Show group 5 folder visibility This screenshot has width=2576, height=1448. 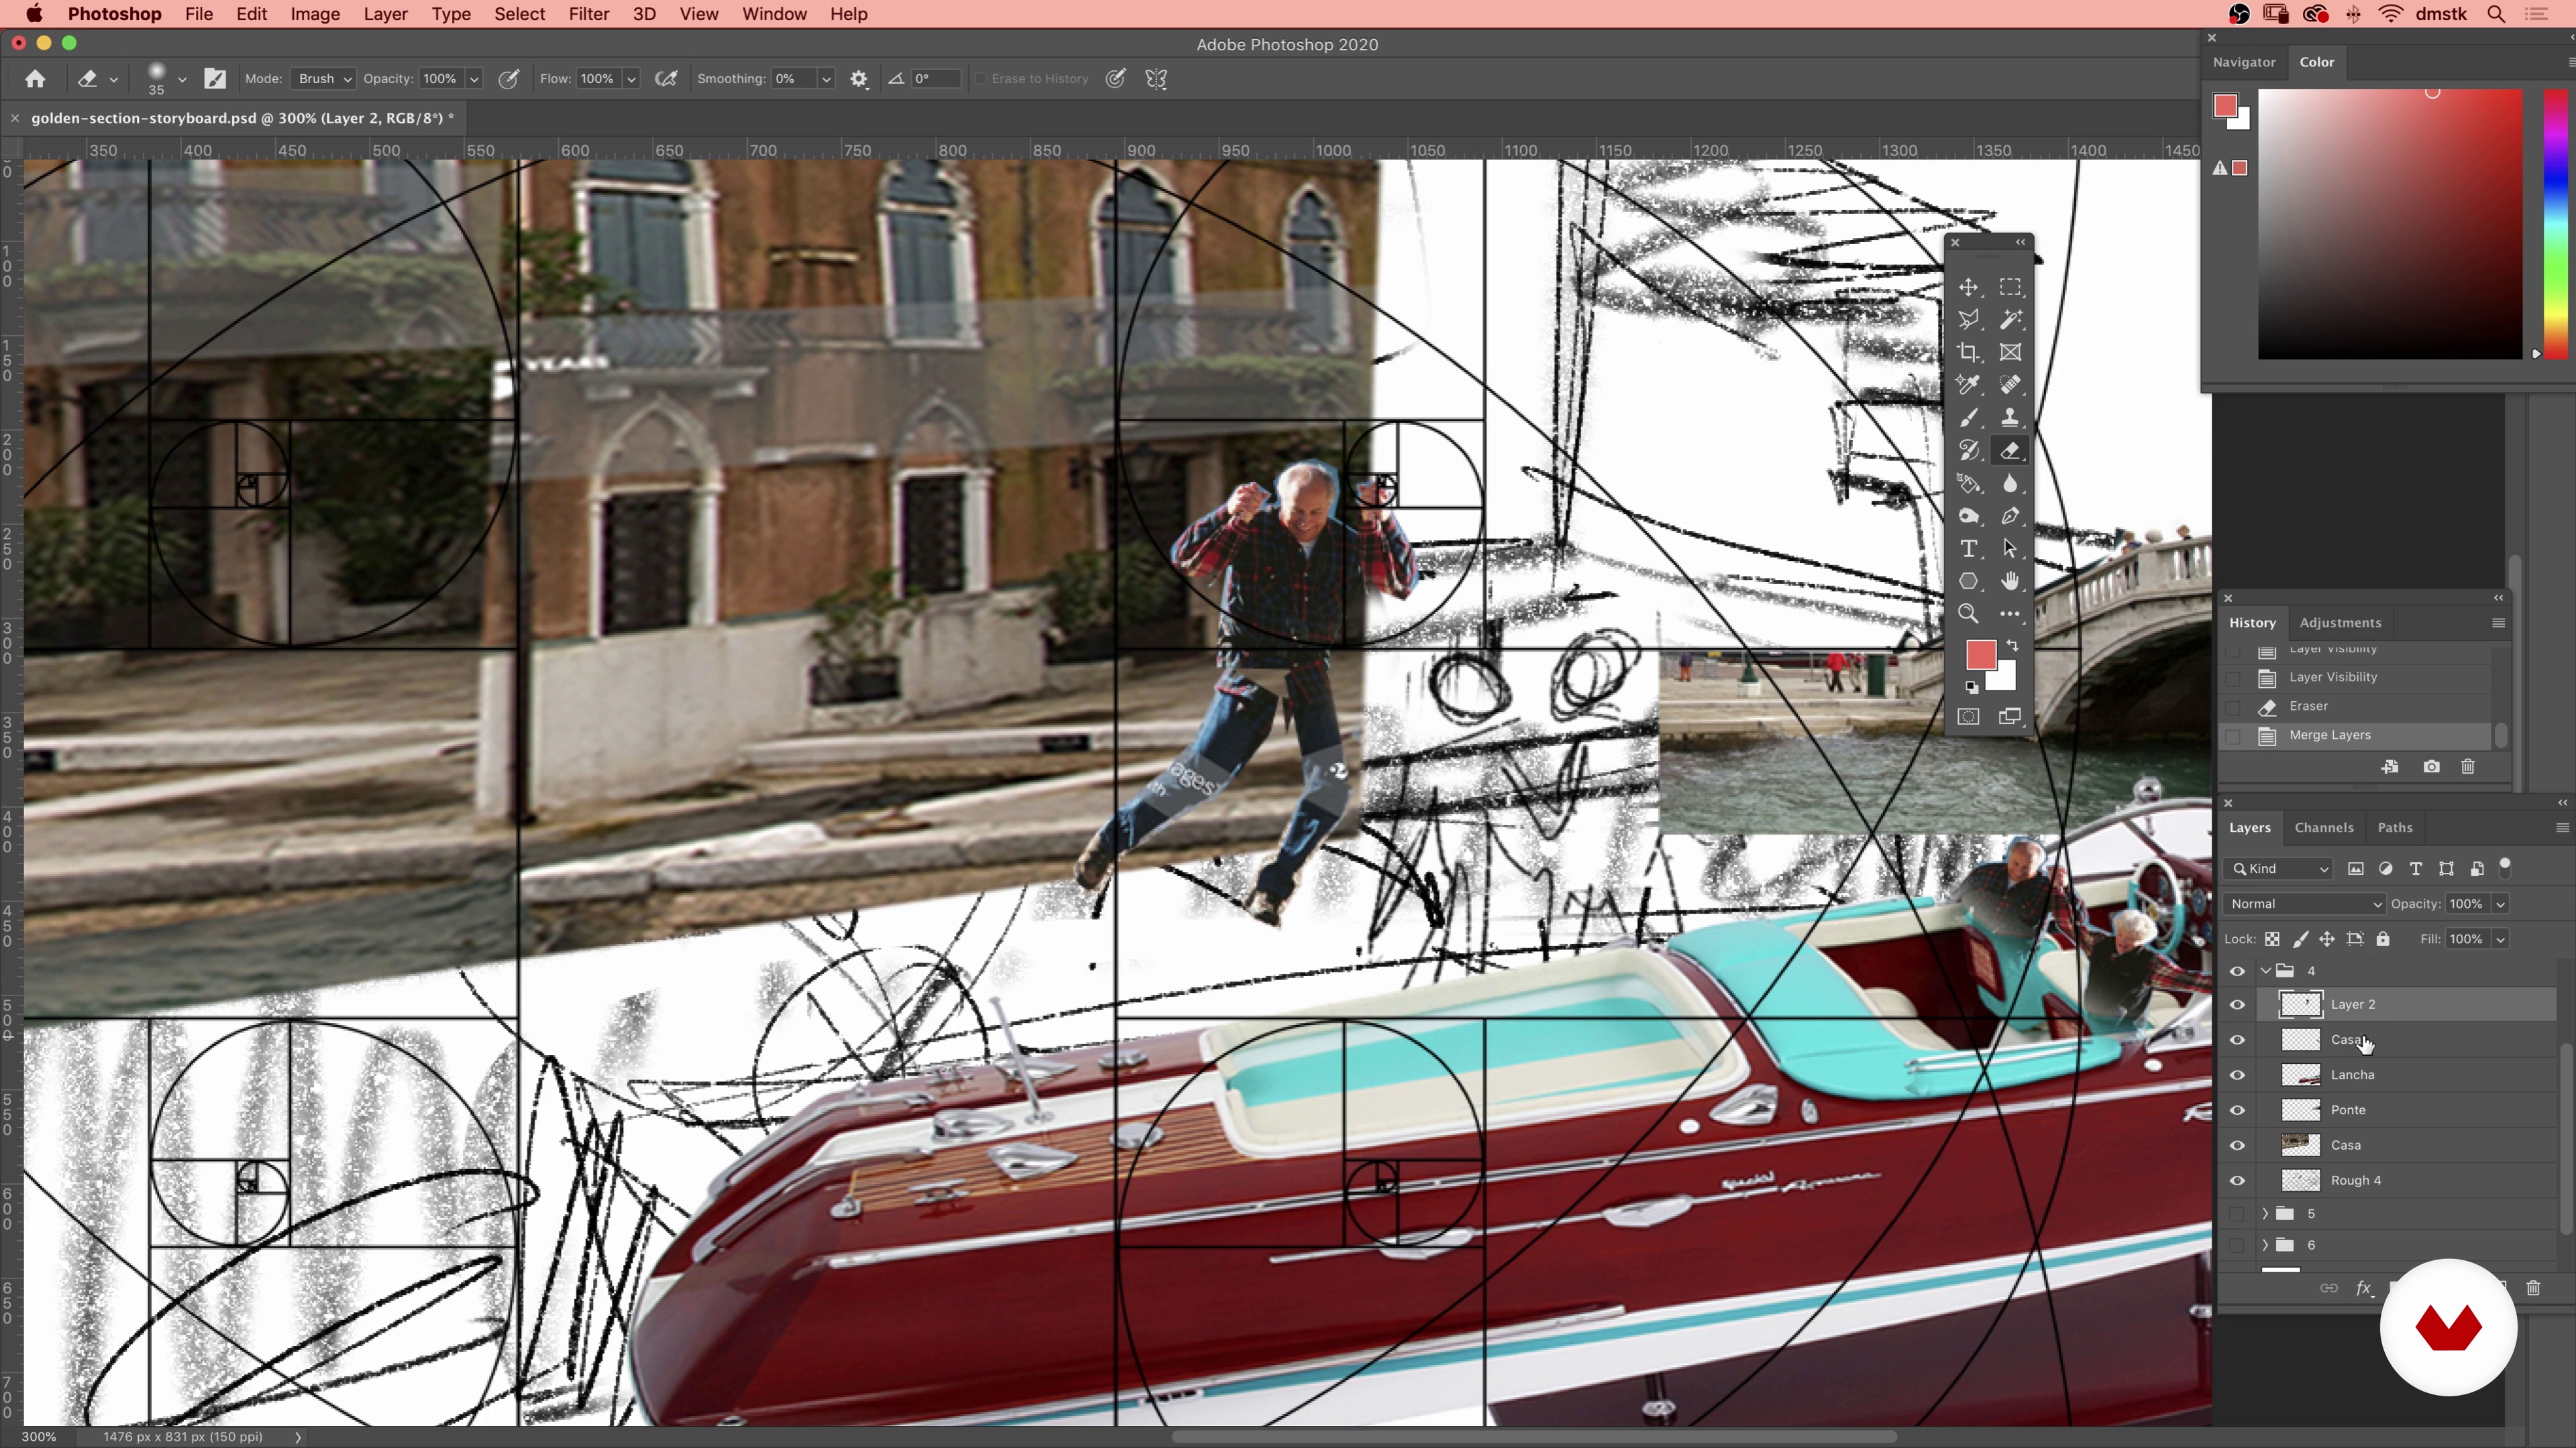coord(2237,1213)
